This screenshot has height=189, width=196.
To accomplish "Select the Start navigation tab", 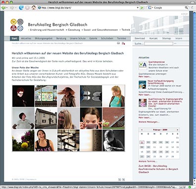I will 14,38.
